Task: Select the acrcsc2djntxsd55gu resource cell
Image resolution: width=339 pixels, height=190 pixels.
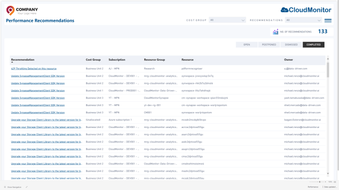Action: tap(193, 127)
